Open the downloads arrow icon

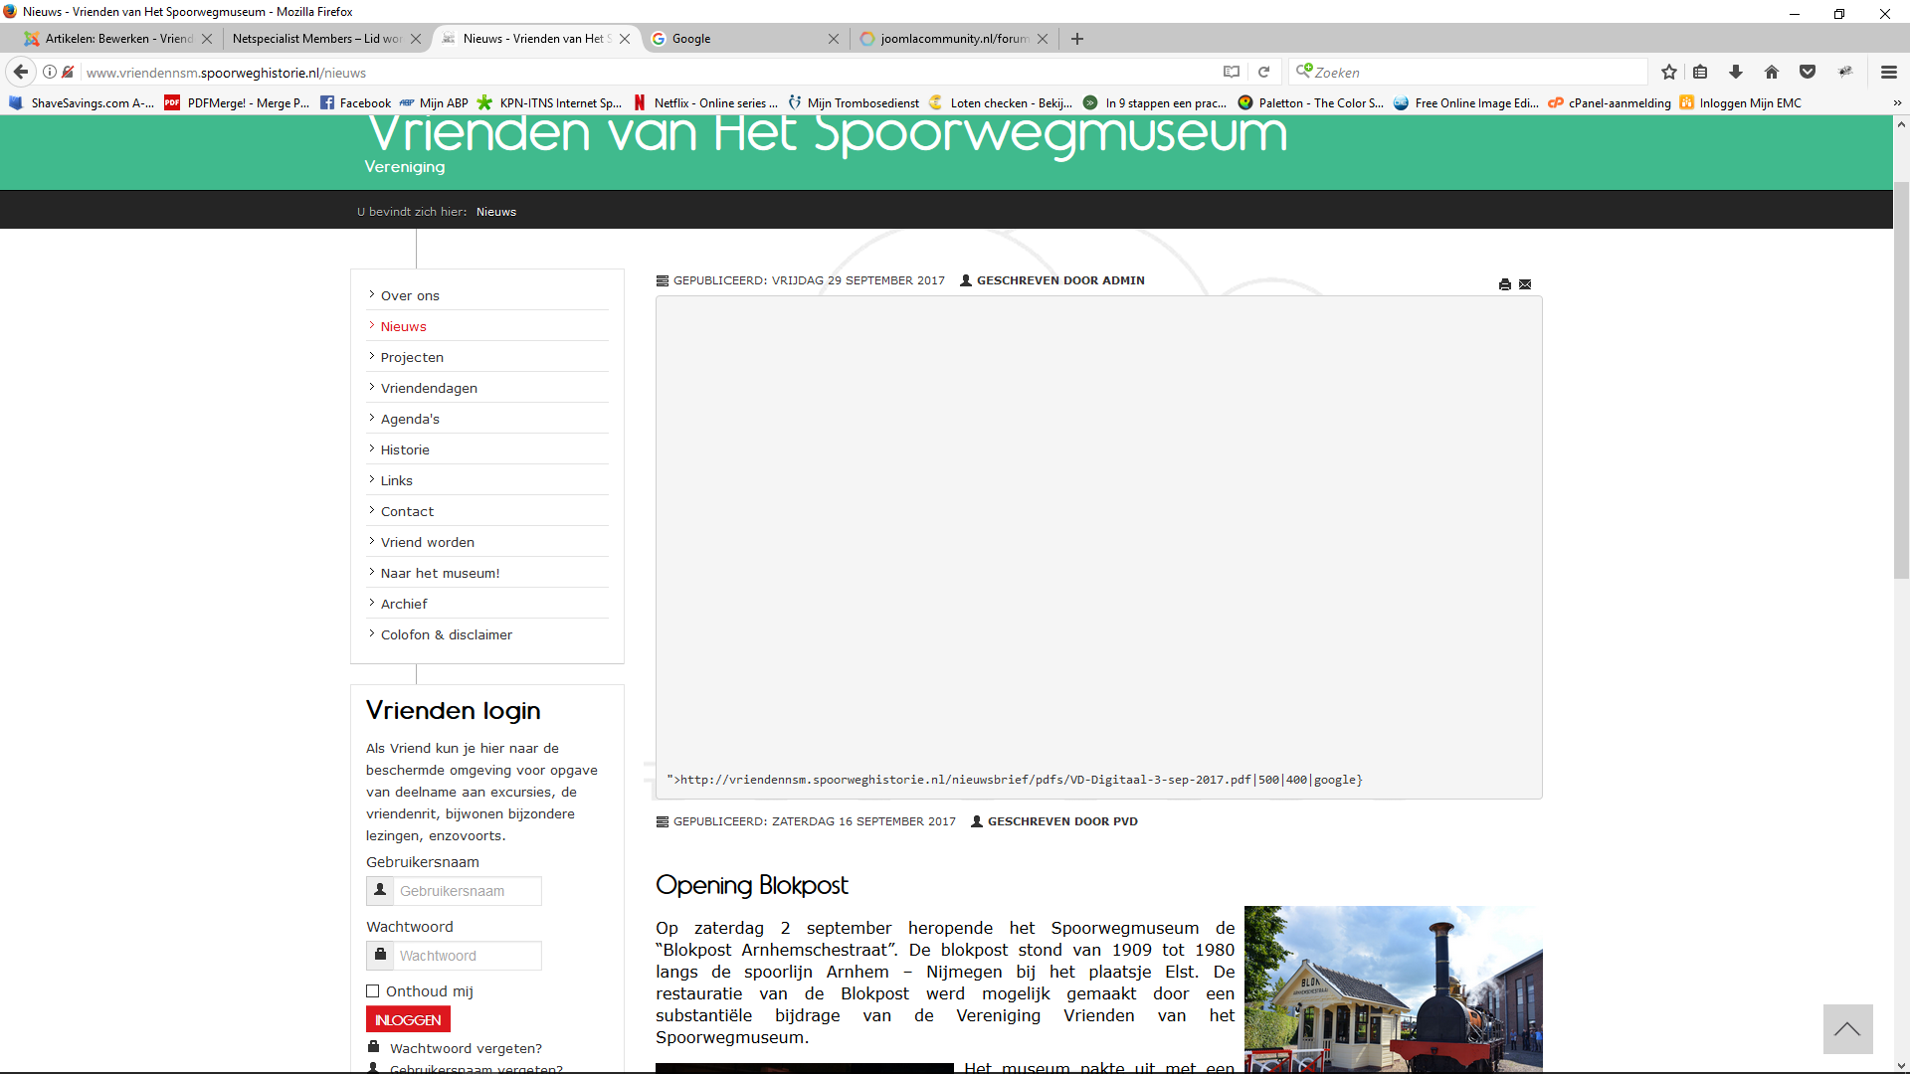click(1736, 72)
